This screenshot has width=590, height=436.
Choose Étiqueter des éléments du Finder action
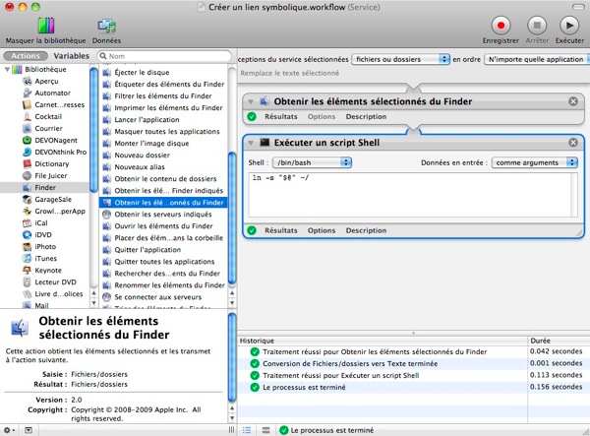click(x=169, y=84)
